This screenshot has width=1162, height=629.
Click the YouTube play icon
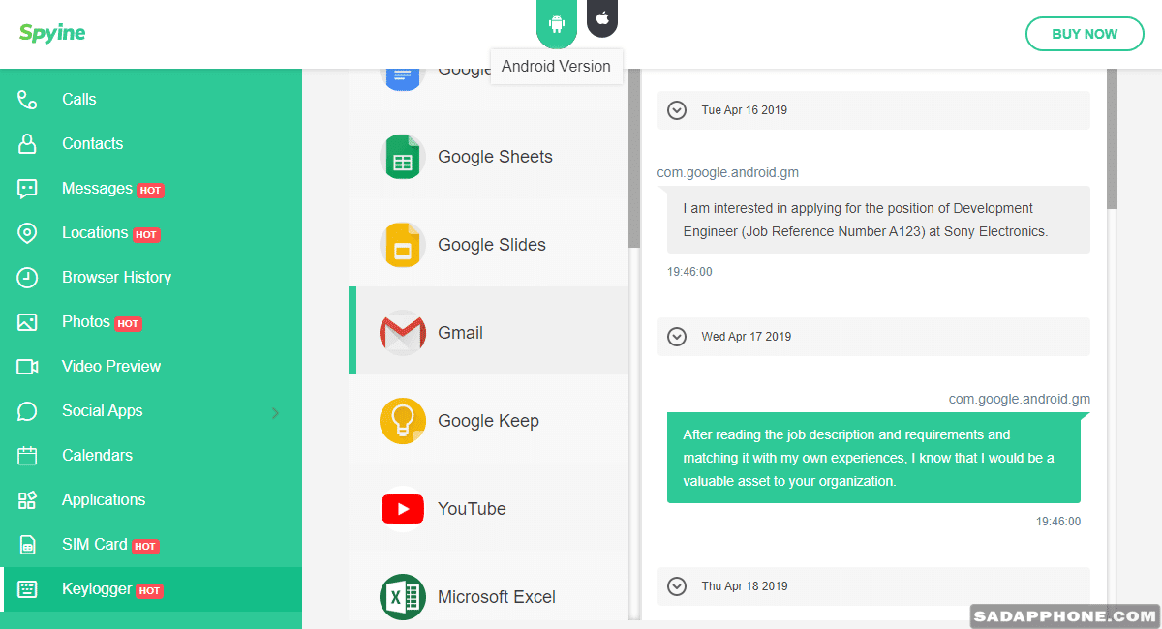[x=402, y=509]
